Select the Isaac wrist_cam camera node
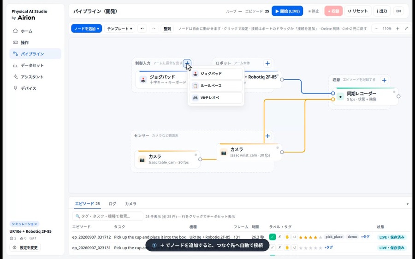Screen dimensions: 415x259 coord(249,152)
